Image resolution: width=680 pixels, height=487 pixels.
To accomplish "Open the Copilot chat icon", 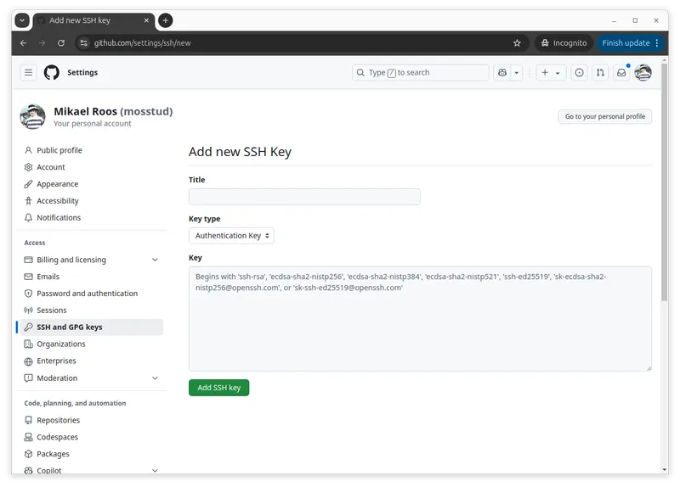I will [x=502, y=73].
